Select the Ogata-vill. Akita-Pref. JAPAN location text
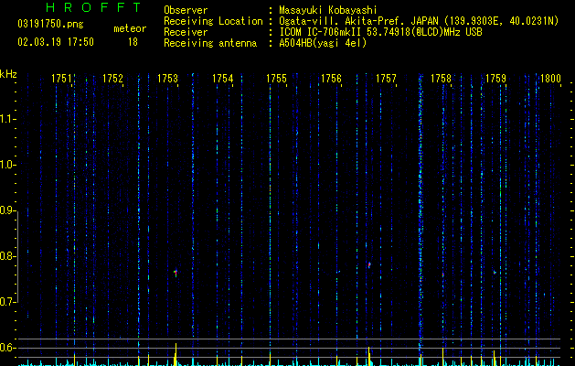The image size is (575, 366). 358,21
